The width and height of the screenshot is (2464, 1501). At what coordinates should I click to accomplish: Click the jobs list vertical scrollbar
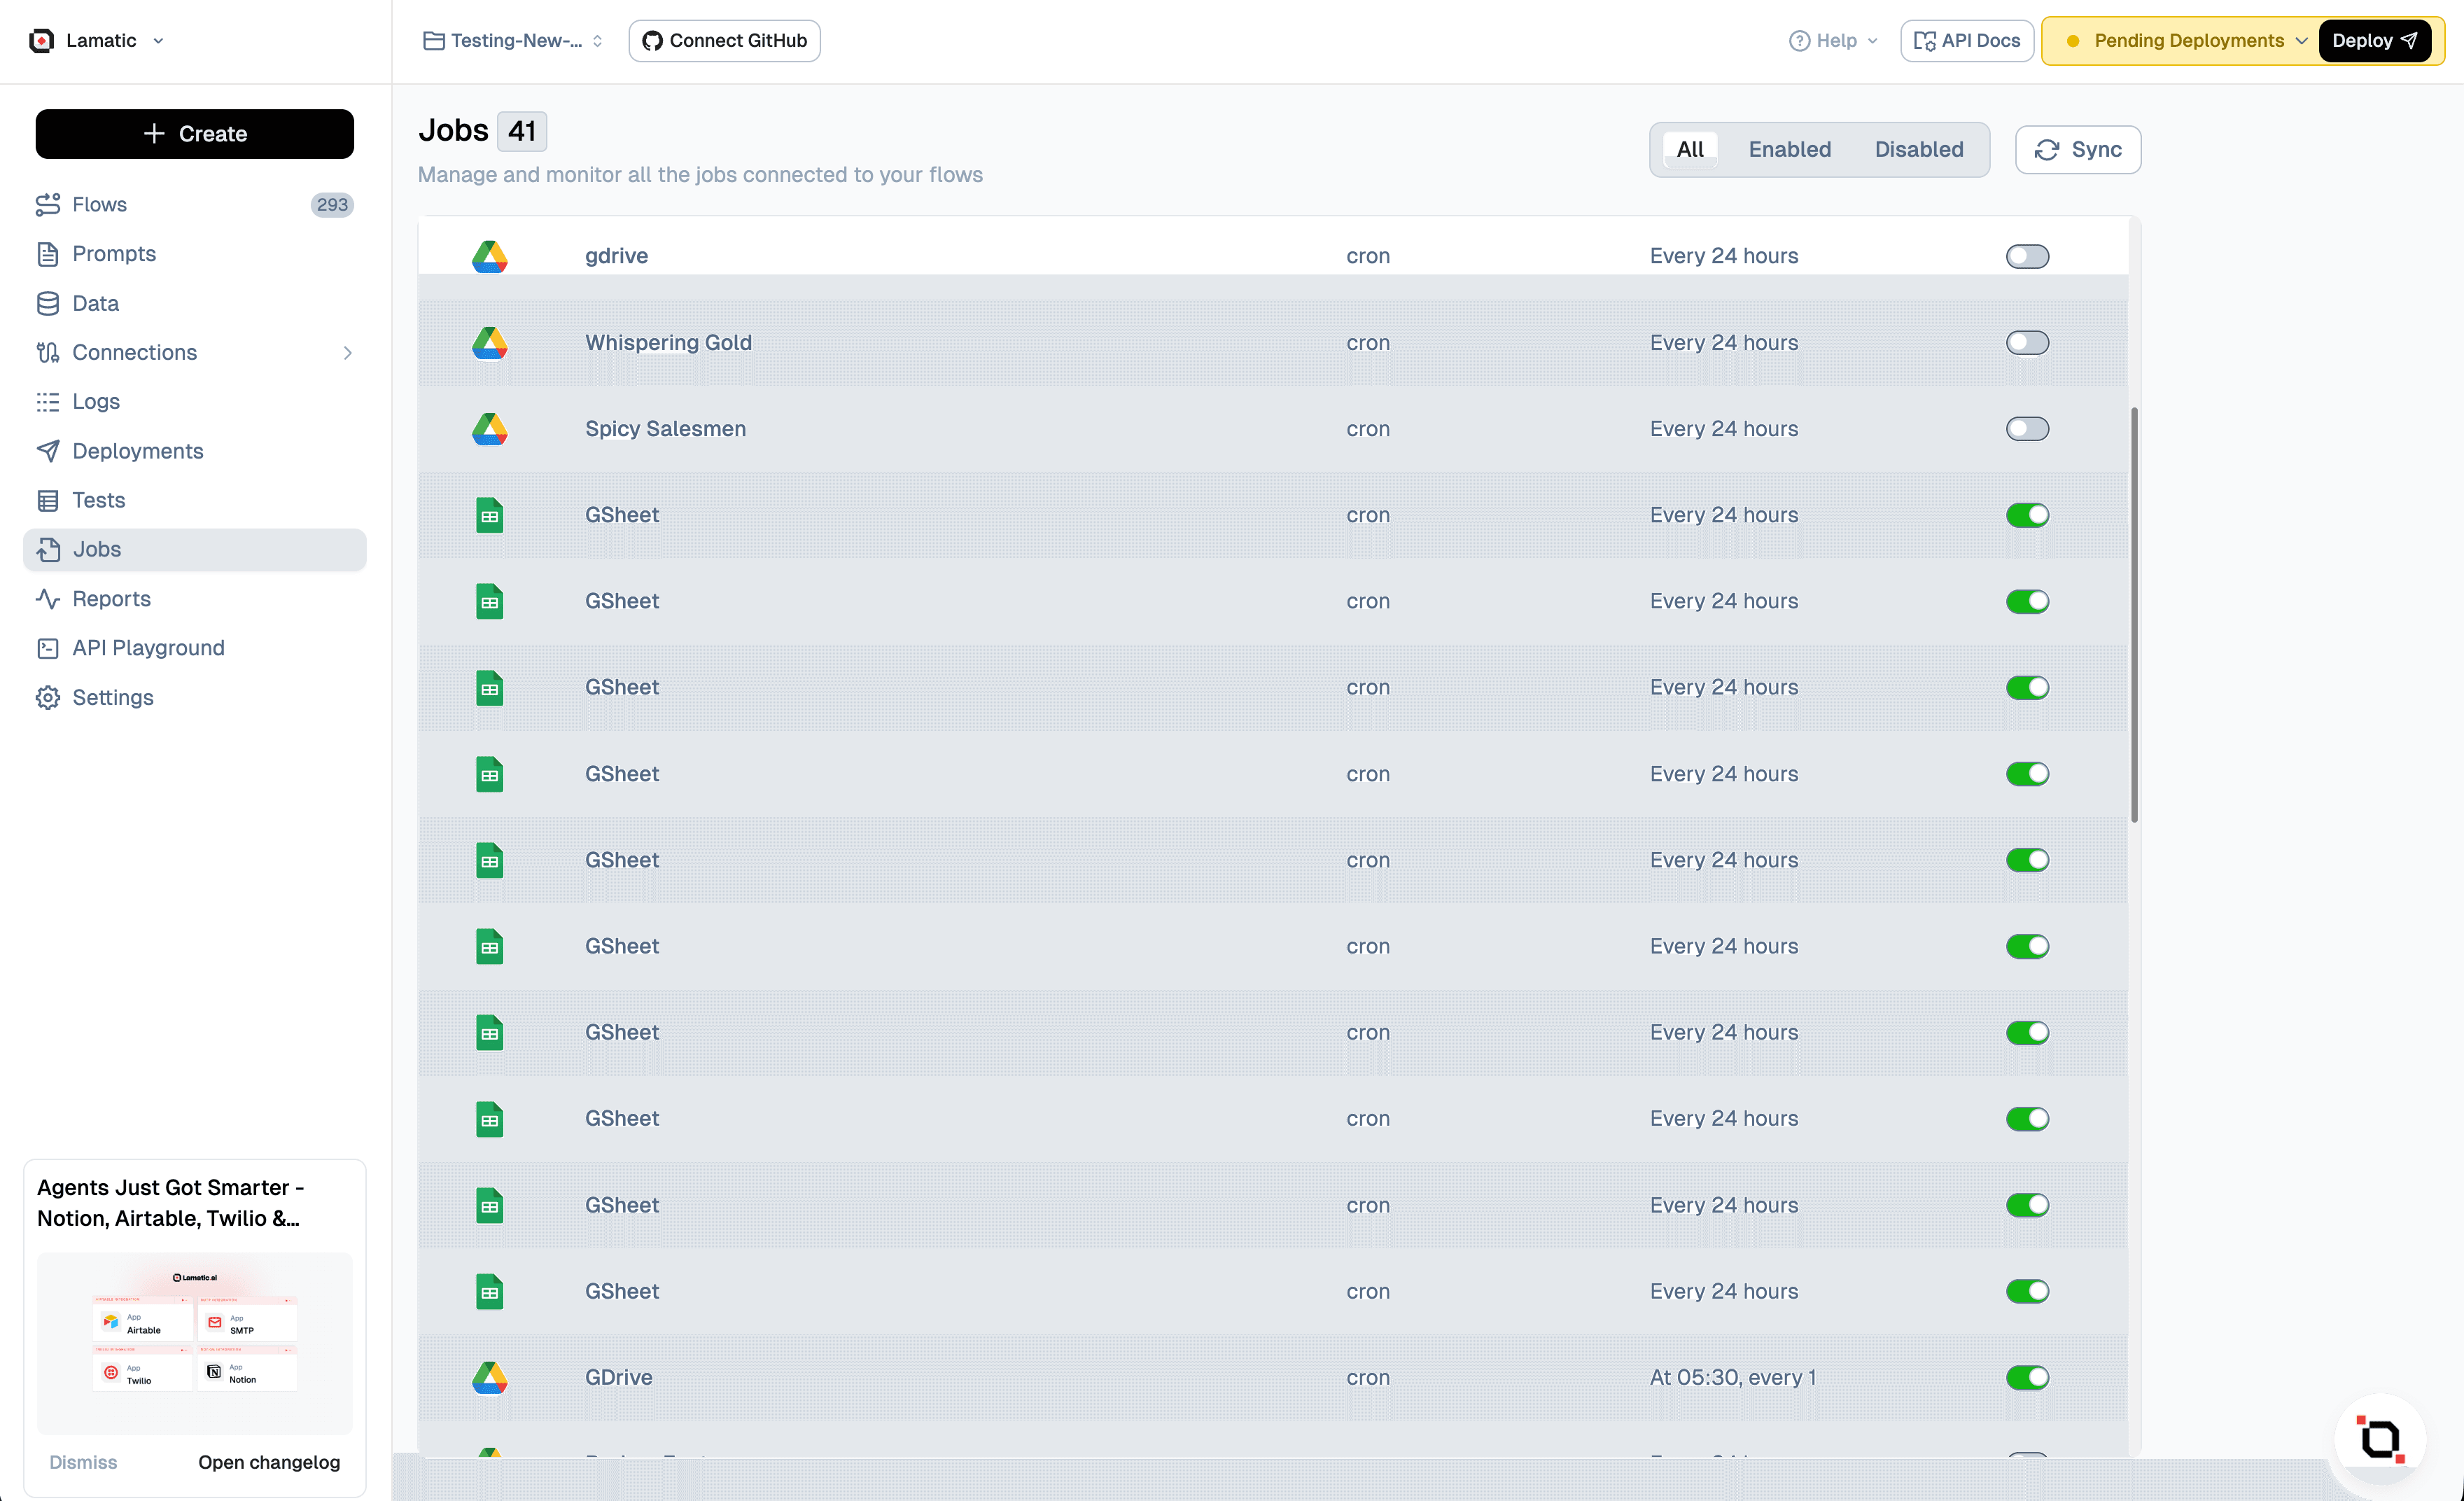point(2134,614)
